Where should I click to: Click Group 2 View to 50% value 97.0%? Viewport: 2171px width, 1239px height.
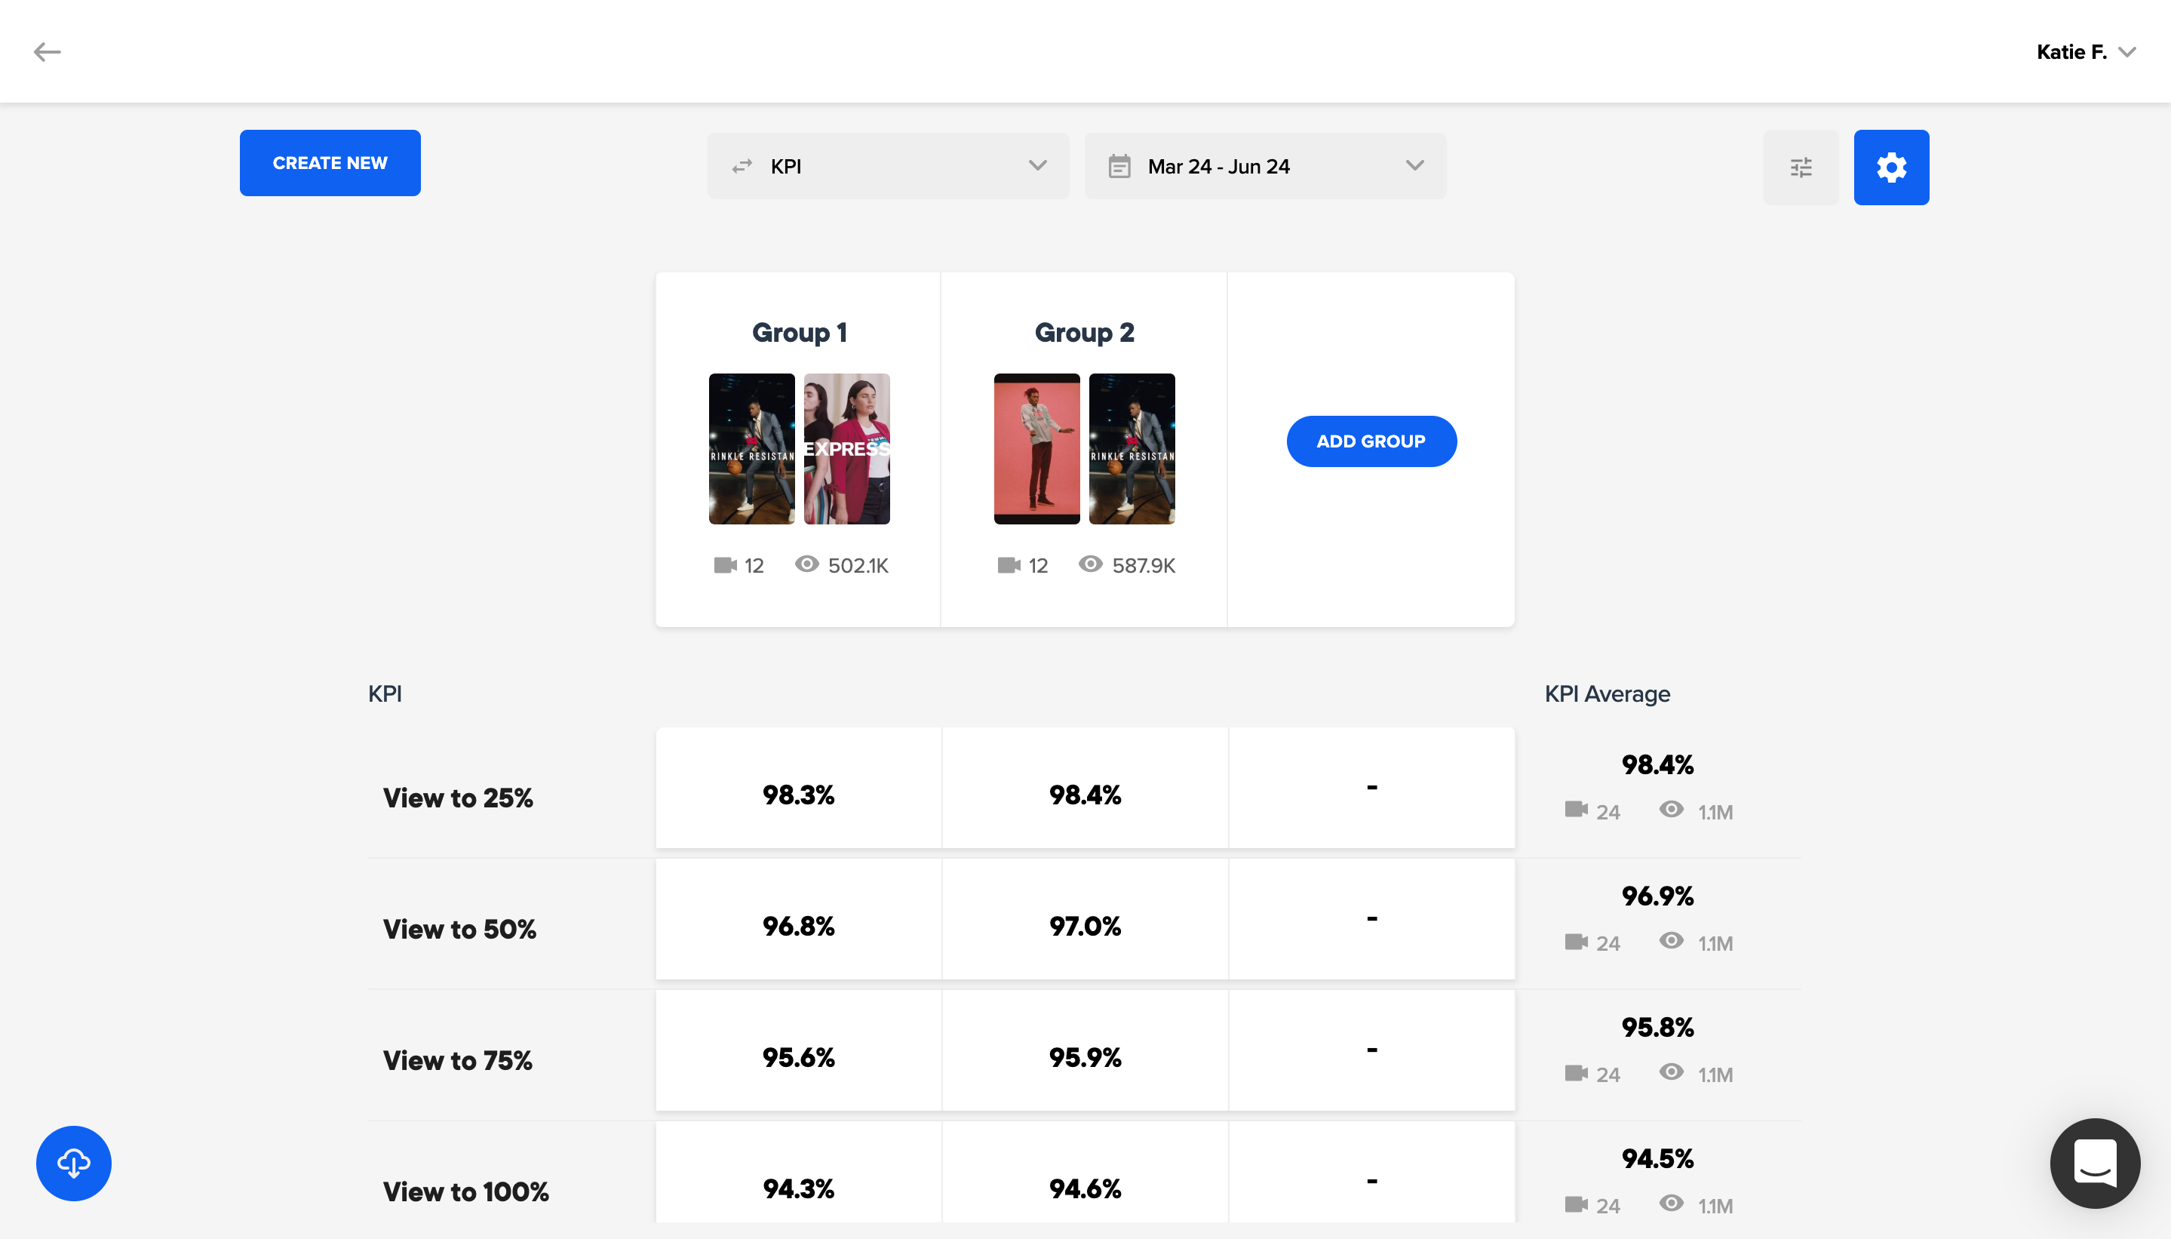tap(1084, 926)
